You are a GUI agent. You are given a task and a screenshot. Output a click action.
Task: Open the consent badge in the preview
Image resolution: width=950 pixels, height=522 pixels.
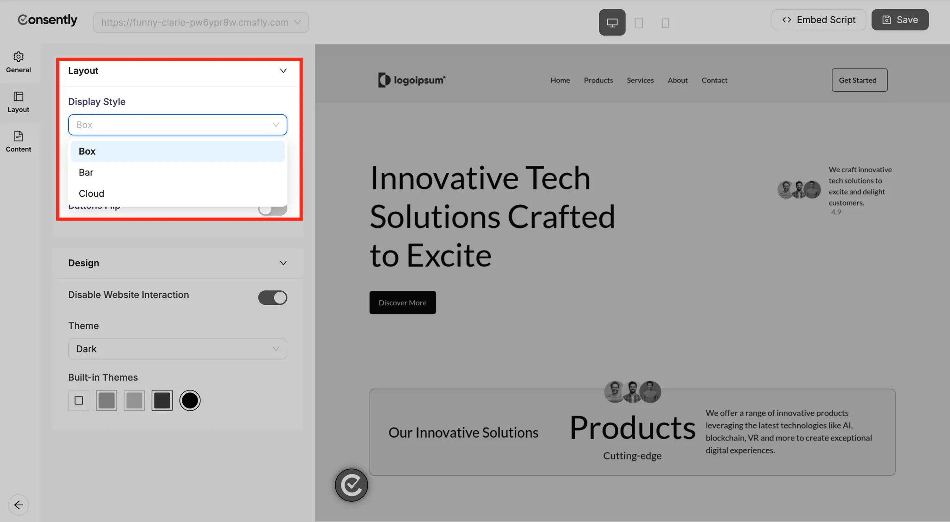[351, 485]
